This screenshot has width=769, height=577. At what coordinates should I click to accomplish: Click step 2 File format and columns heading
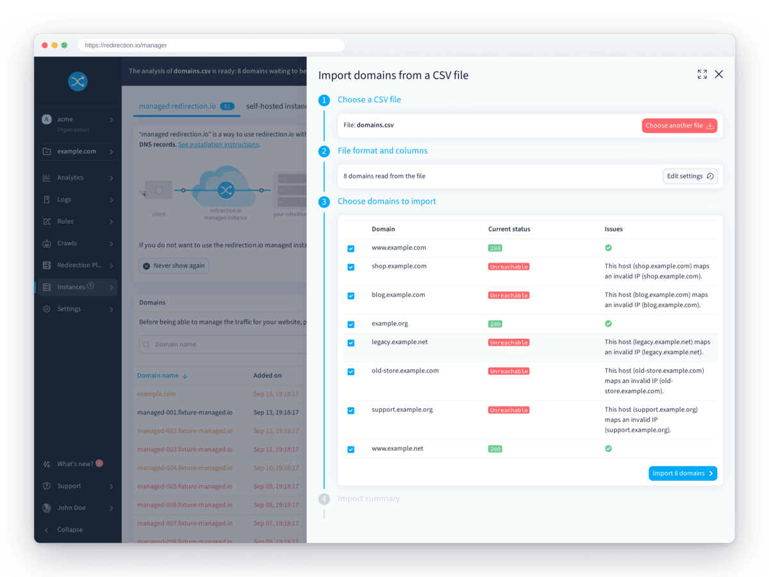click(x=383, y=151)
